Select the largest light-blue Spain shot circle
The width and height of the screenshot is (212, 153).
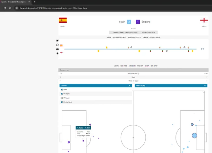195,136
